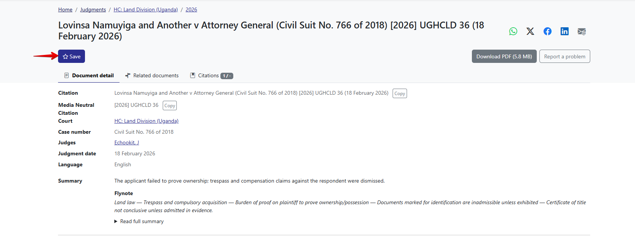Switch to Related documents tab

[x=152, y=75]
